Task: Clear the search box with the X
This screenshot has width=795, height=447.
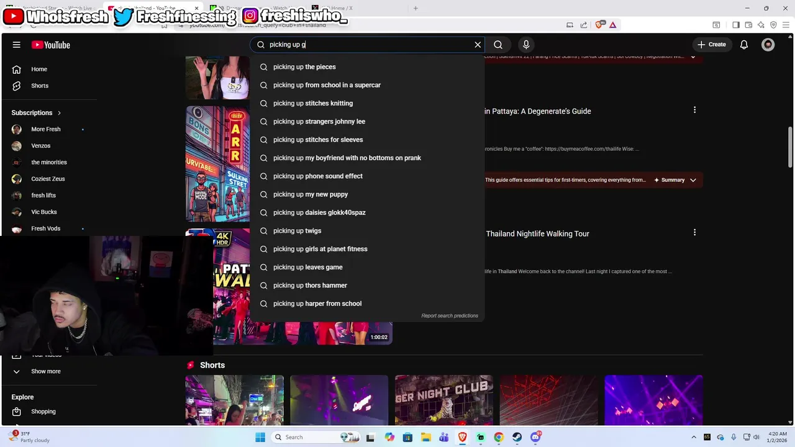Action: point(478,45)
